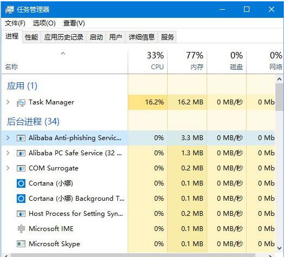
Task: Select the Microsoft IME process name
Action: click(x=51, y=229)
